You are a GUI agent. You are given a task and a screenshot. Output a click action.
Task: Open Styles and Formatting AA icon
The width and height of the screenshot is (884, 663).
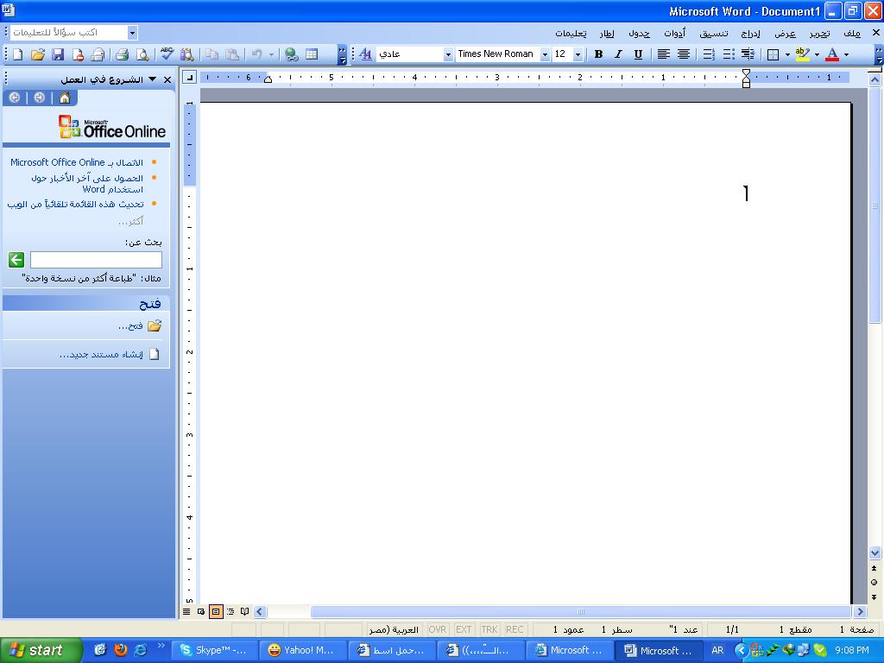pos(365,54)
